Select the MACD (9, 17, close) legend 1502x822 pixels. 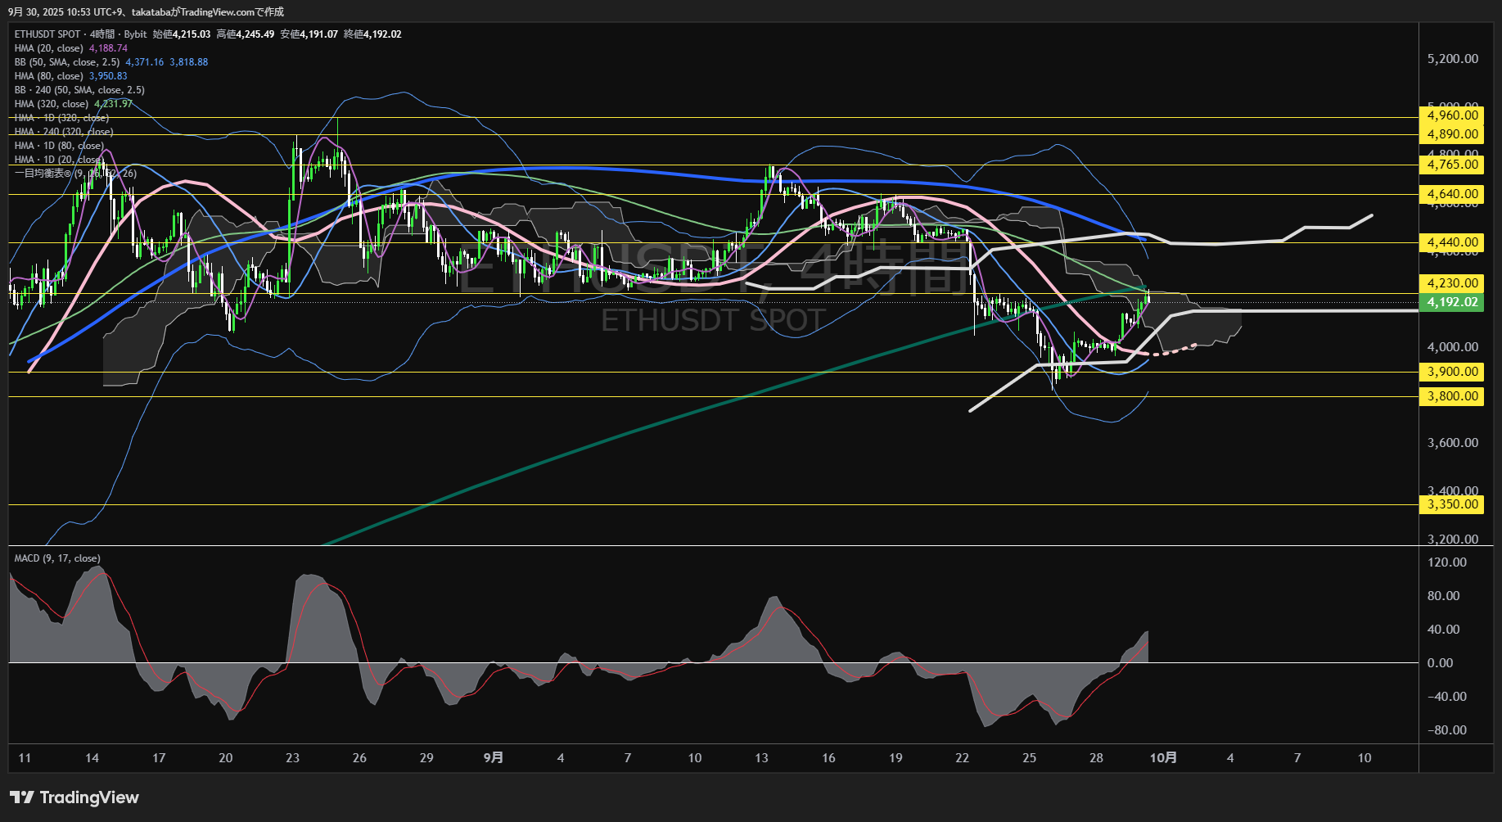pos(57,558)
